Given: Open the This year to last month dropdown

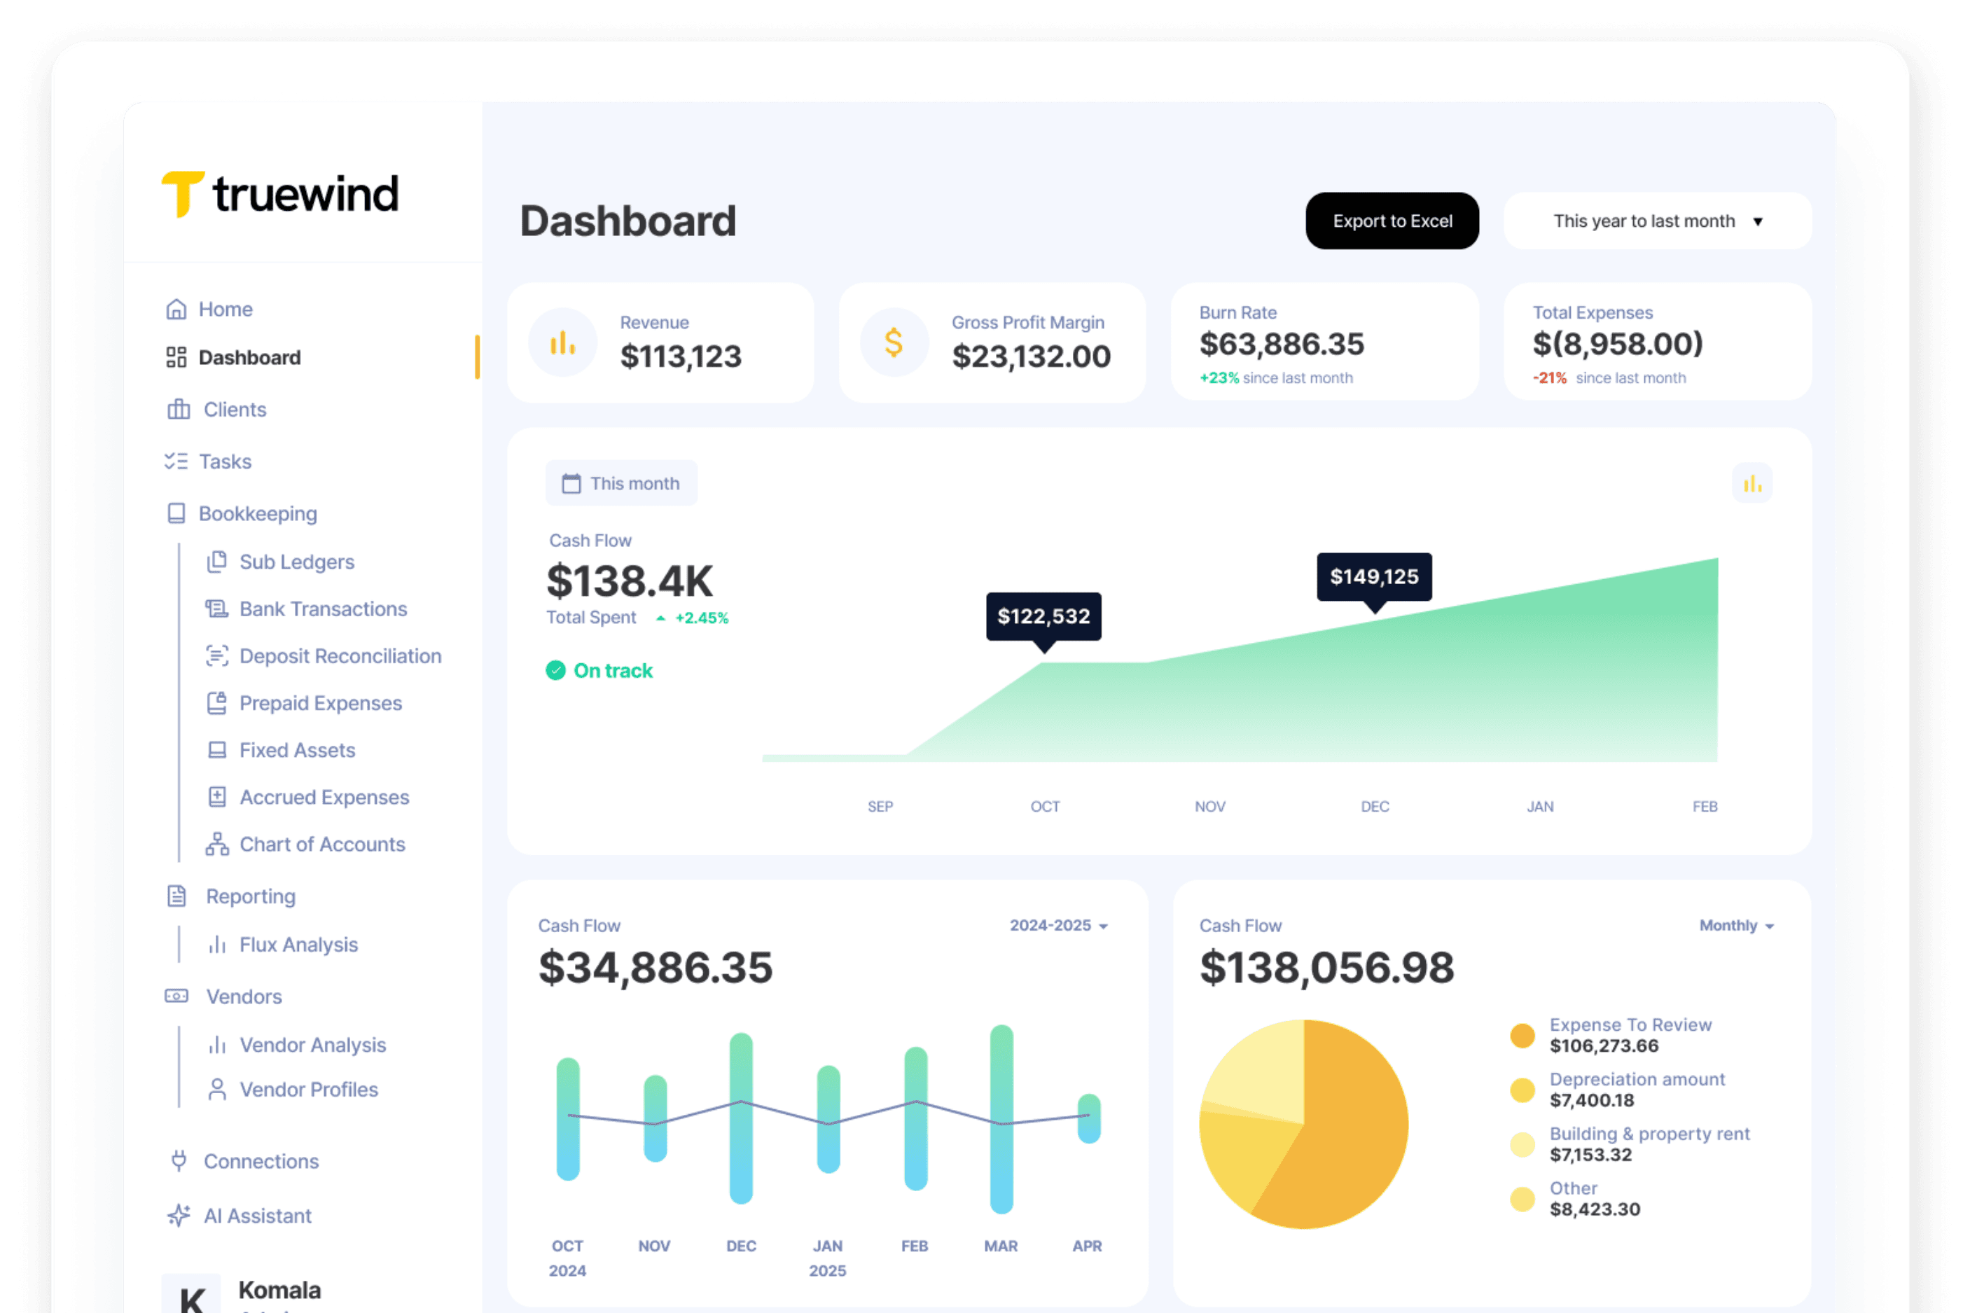Looking at the screenshot, I should point(1656,221).
